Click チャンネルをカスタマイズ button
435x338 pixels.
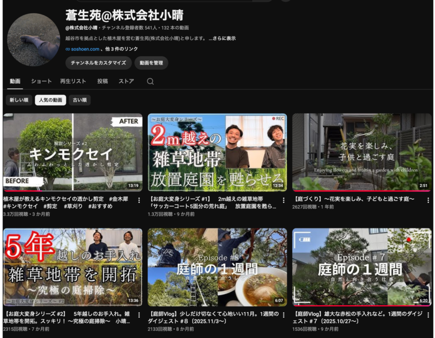click(99, 63)
